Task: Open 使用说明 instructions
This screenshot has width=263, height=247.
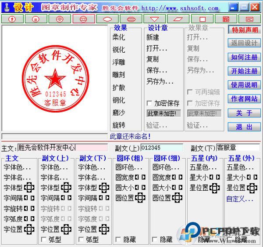Action: 245,85
